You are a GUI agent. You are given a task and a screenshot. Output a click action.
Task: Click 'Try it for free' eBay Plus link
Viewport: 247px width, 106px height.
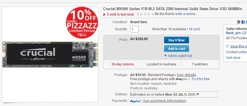pos(200,79)
